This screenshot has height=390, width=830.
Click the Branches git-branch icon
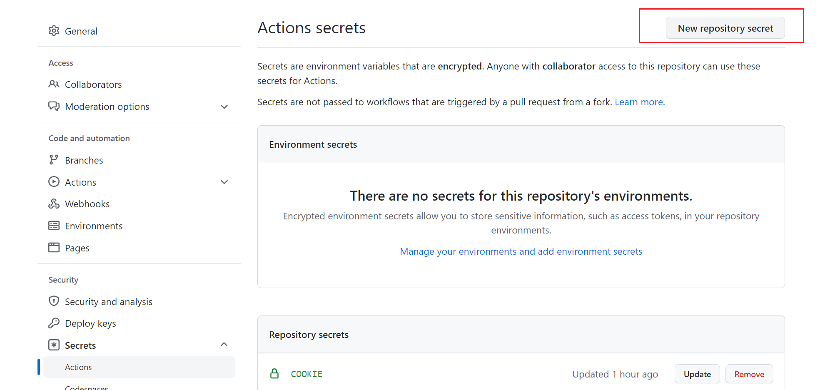(54, 160)
